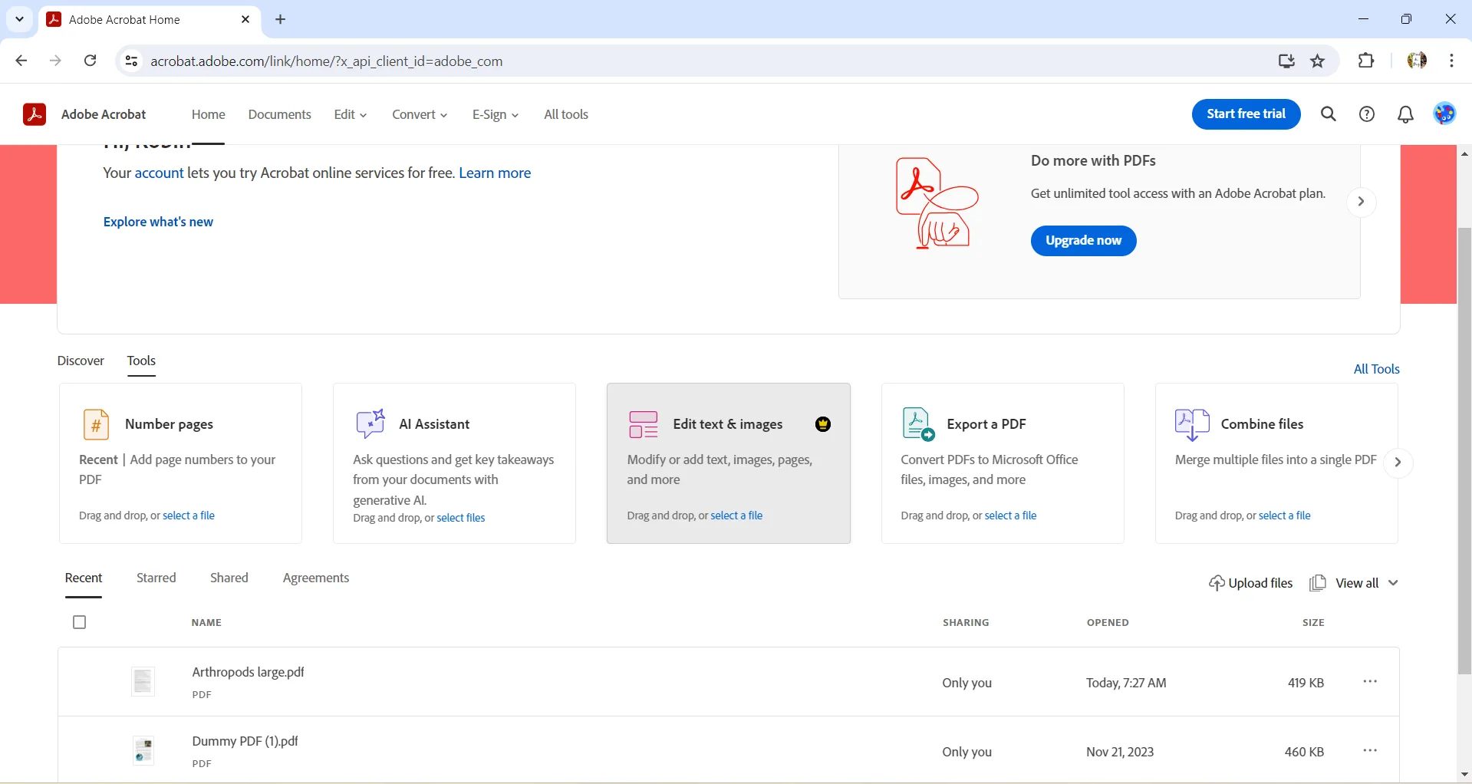Switch to the Starred tab
The image size is (1472, 784).
click(156, 578)
